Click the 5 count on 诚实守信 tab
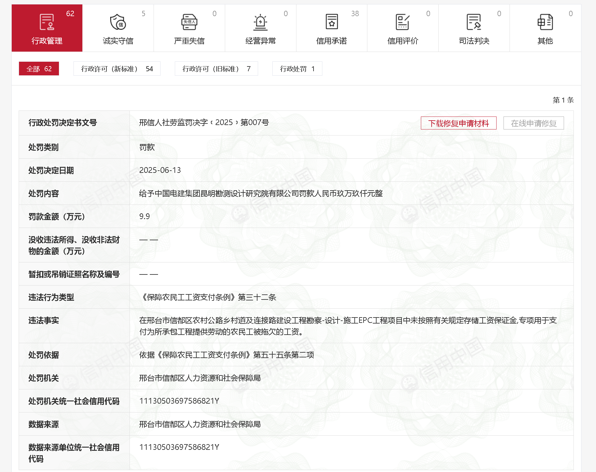 point(143,14)
